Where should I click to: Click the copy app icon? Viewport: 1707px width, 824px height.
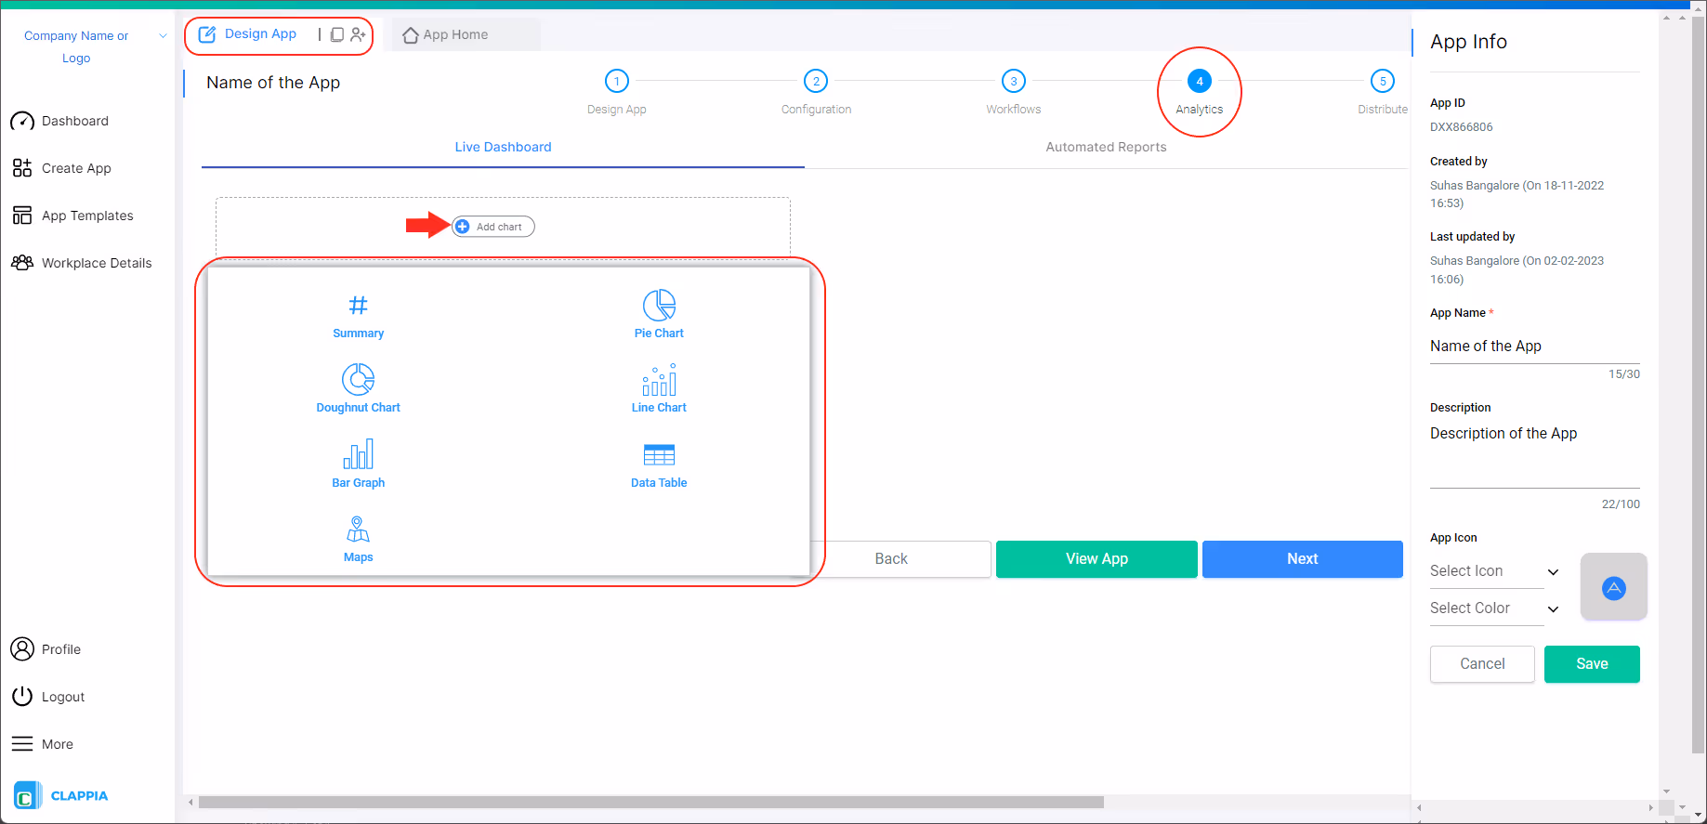pyautogui.click(x=336, y=34)
